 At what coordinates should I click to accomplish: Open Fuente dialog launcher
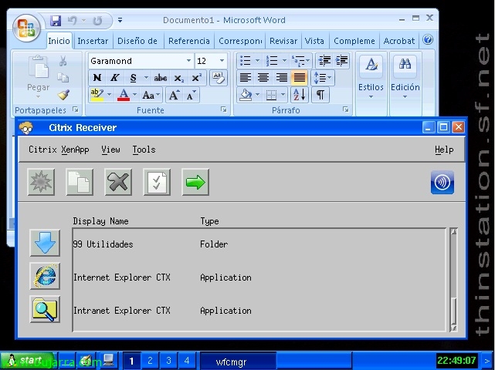223,109
